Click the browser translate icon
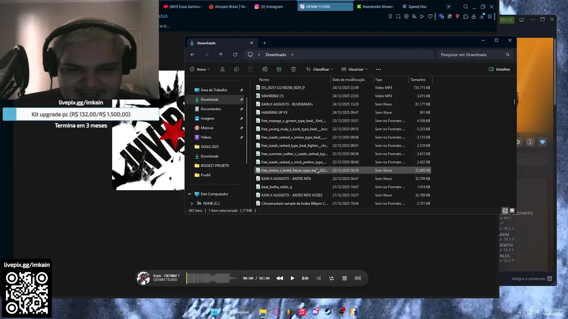 pyautogui.click(x=414, y=16)
